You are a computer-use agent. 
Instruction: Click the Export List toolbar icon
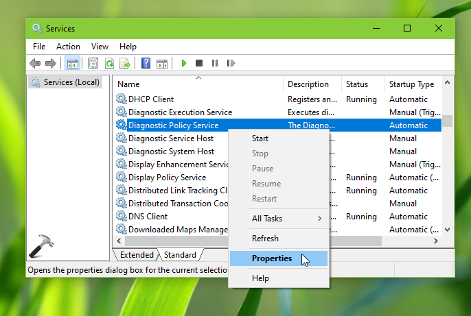point(125,63)
